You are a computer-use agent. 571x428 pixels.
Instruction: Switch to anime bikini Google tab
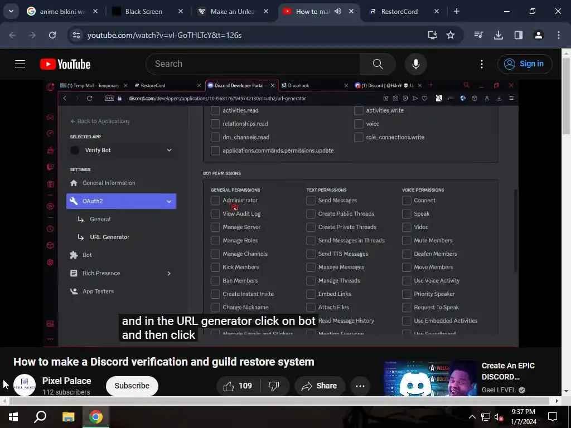tap(62, 11)
